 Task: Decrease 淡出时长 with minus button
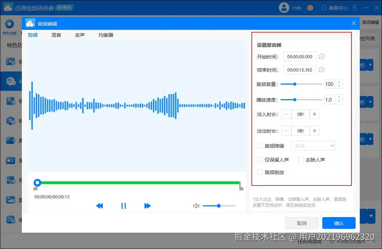[x=286, y=131]
